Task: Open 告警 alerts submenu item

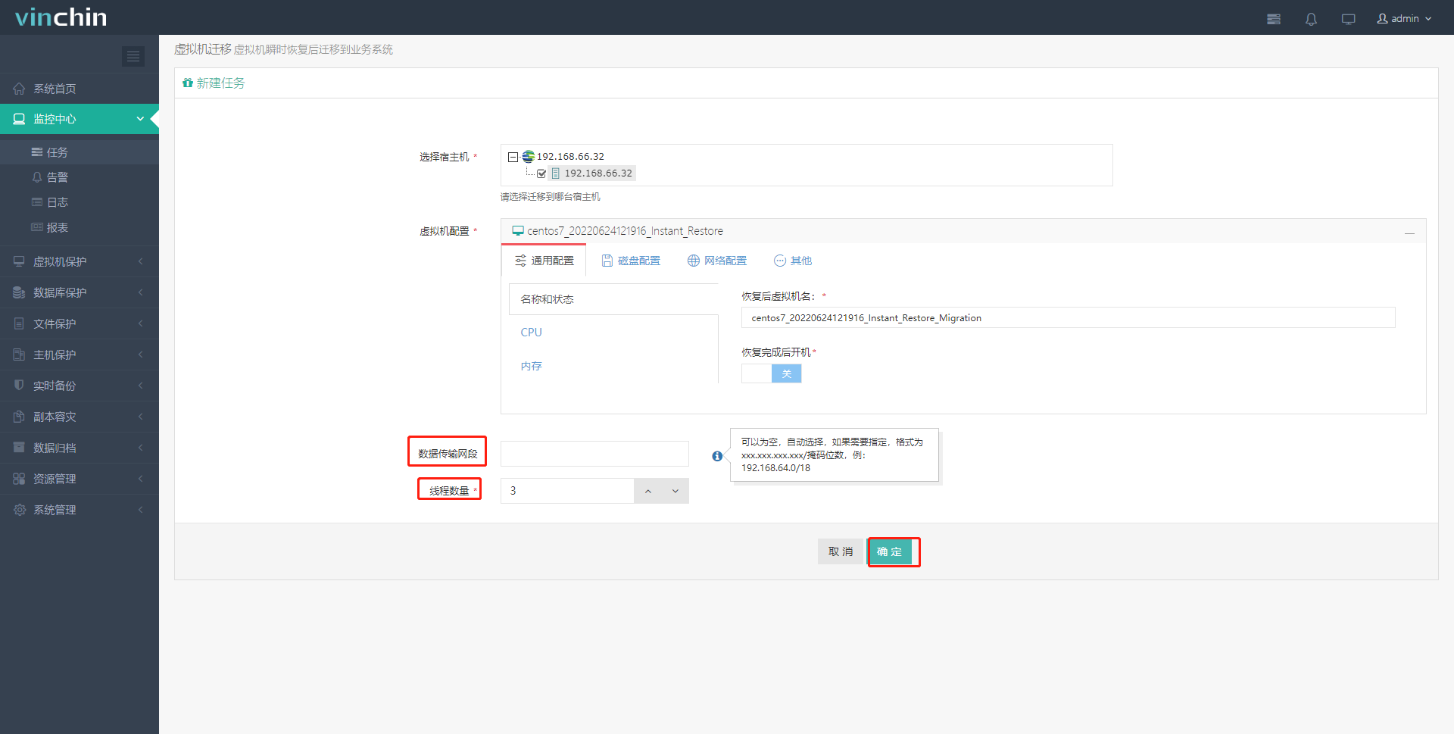Action: coord(80,177)
